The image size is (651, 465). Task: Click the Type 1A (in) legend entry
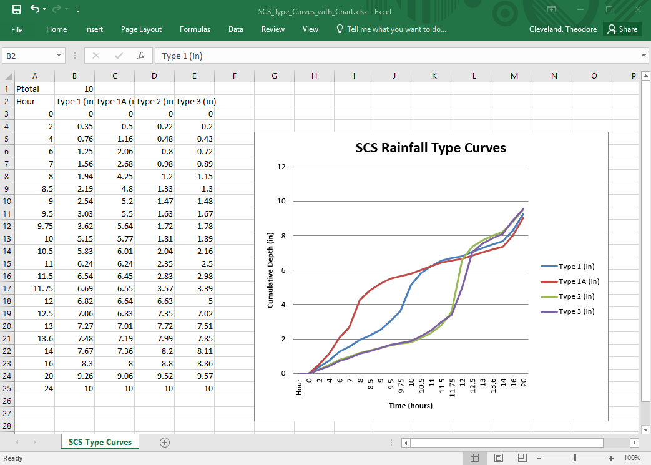[x=570, y=281]
